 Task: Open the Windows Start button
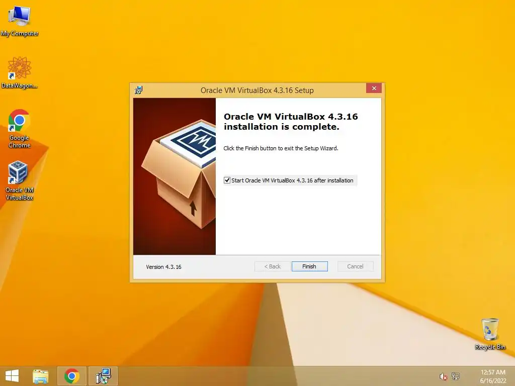click(x=12, y=376)
